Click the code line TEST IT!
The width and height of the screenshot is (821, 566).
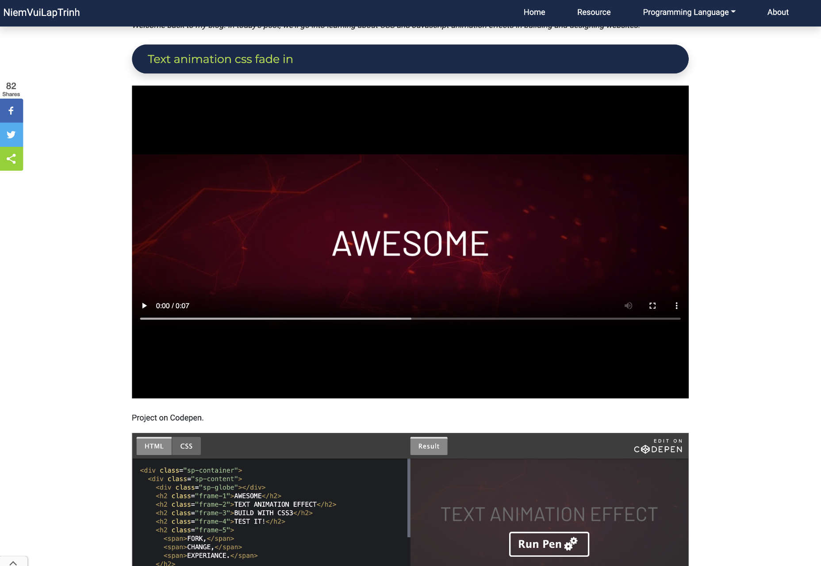click(x=220, y=521)
